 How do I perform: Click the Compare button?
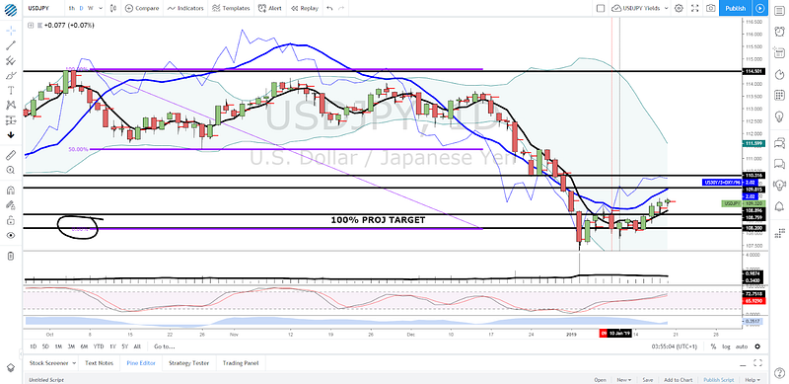(x=142, y=8)
